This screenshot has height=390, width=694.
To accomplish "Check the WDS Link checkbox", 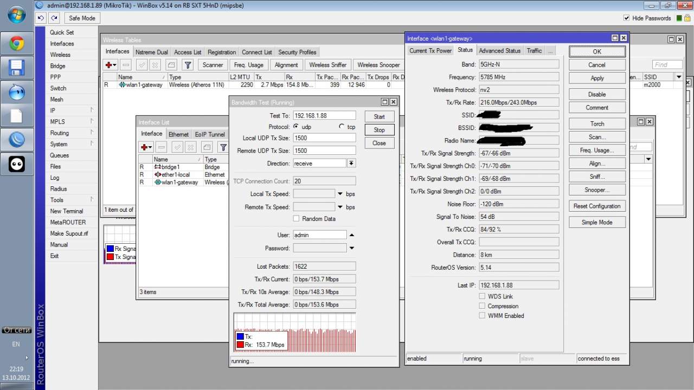I will point(482,296).
